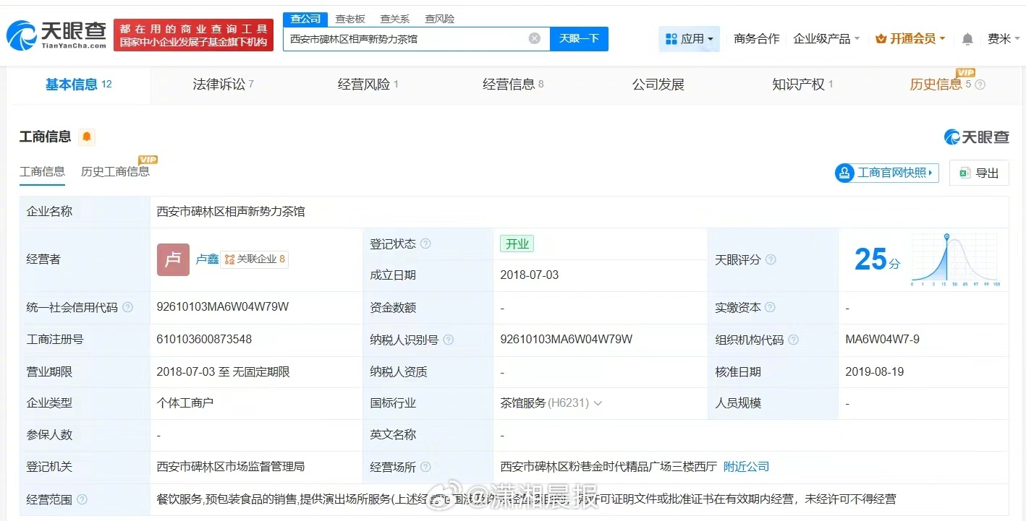Open the 知识产权 section tab
Screen dimensions: 1026x521
tap(802, 85)
